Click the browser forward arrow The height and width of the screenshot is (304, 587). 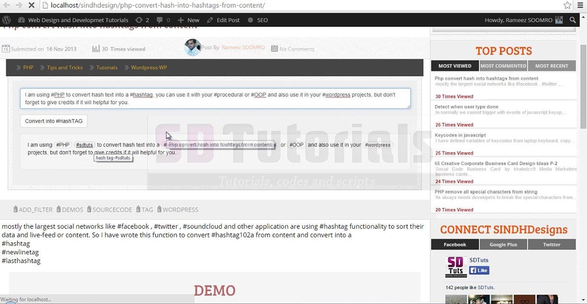19,5
